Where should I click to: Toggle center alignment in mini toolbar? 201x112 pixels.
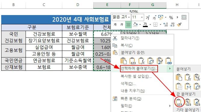[128, 24]
